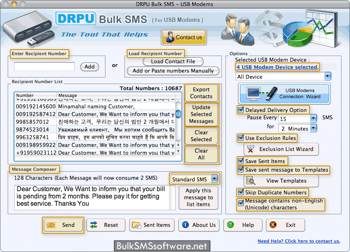Click the recipient number input field

pyautogui.click(x=45, y=67)
